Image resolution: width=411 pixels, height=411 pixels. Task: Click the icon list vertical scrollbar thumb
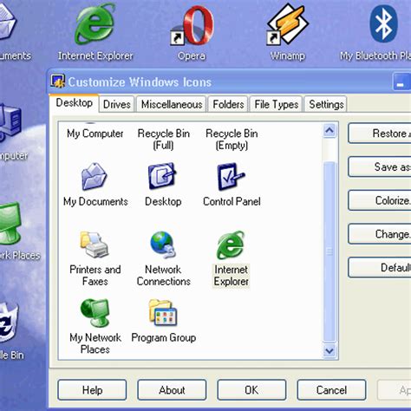coord(329,251)
